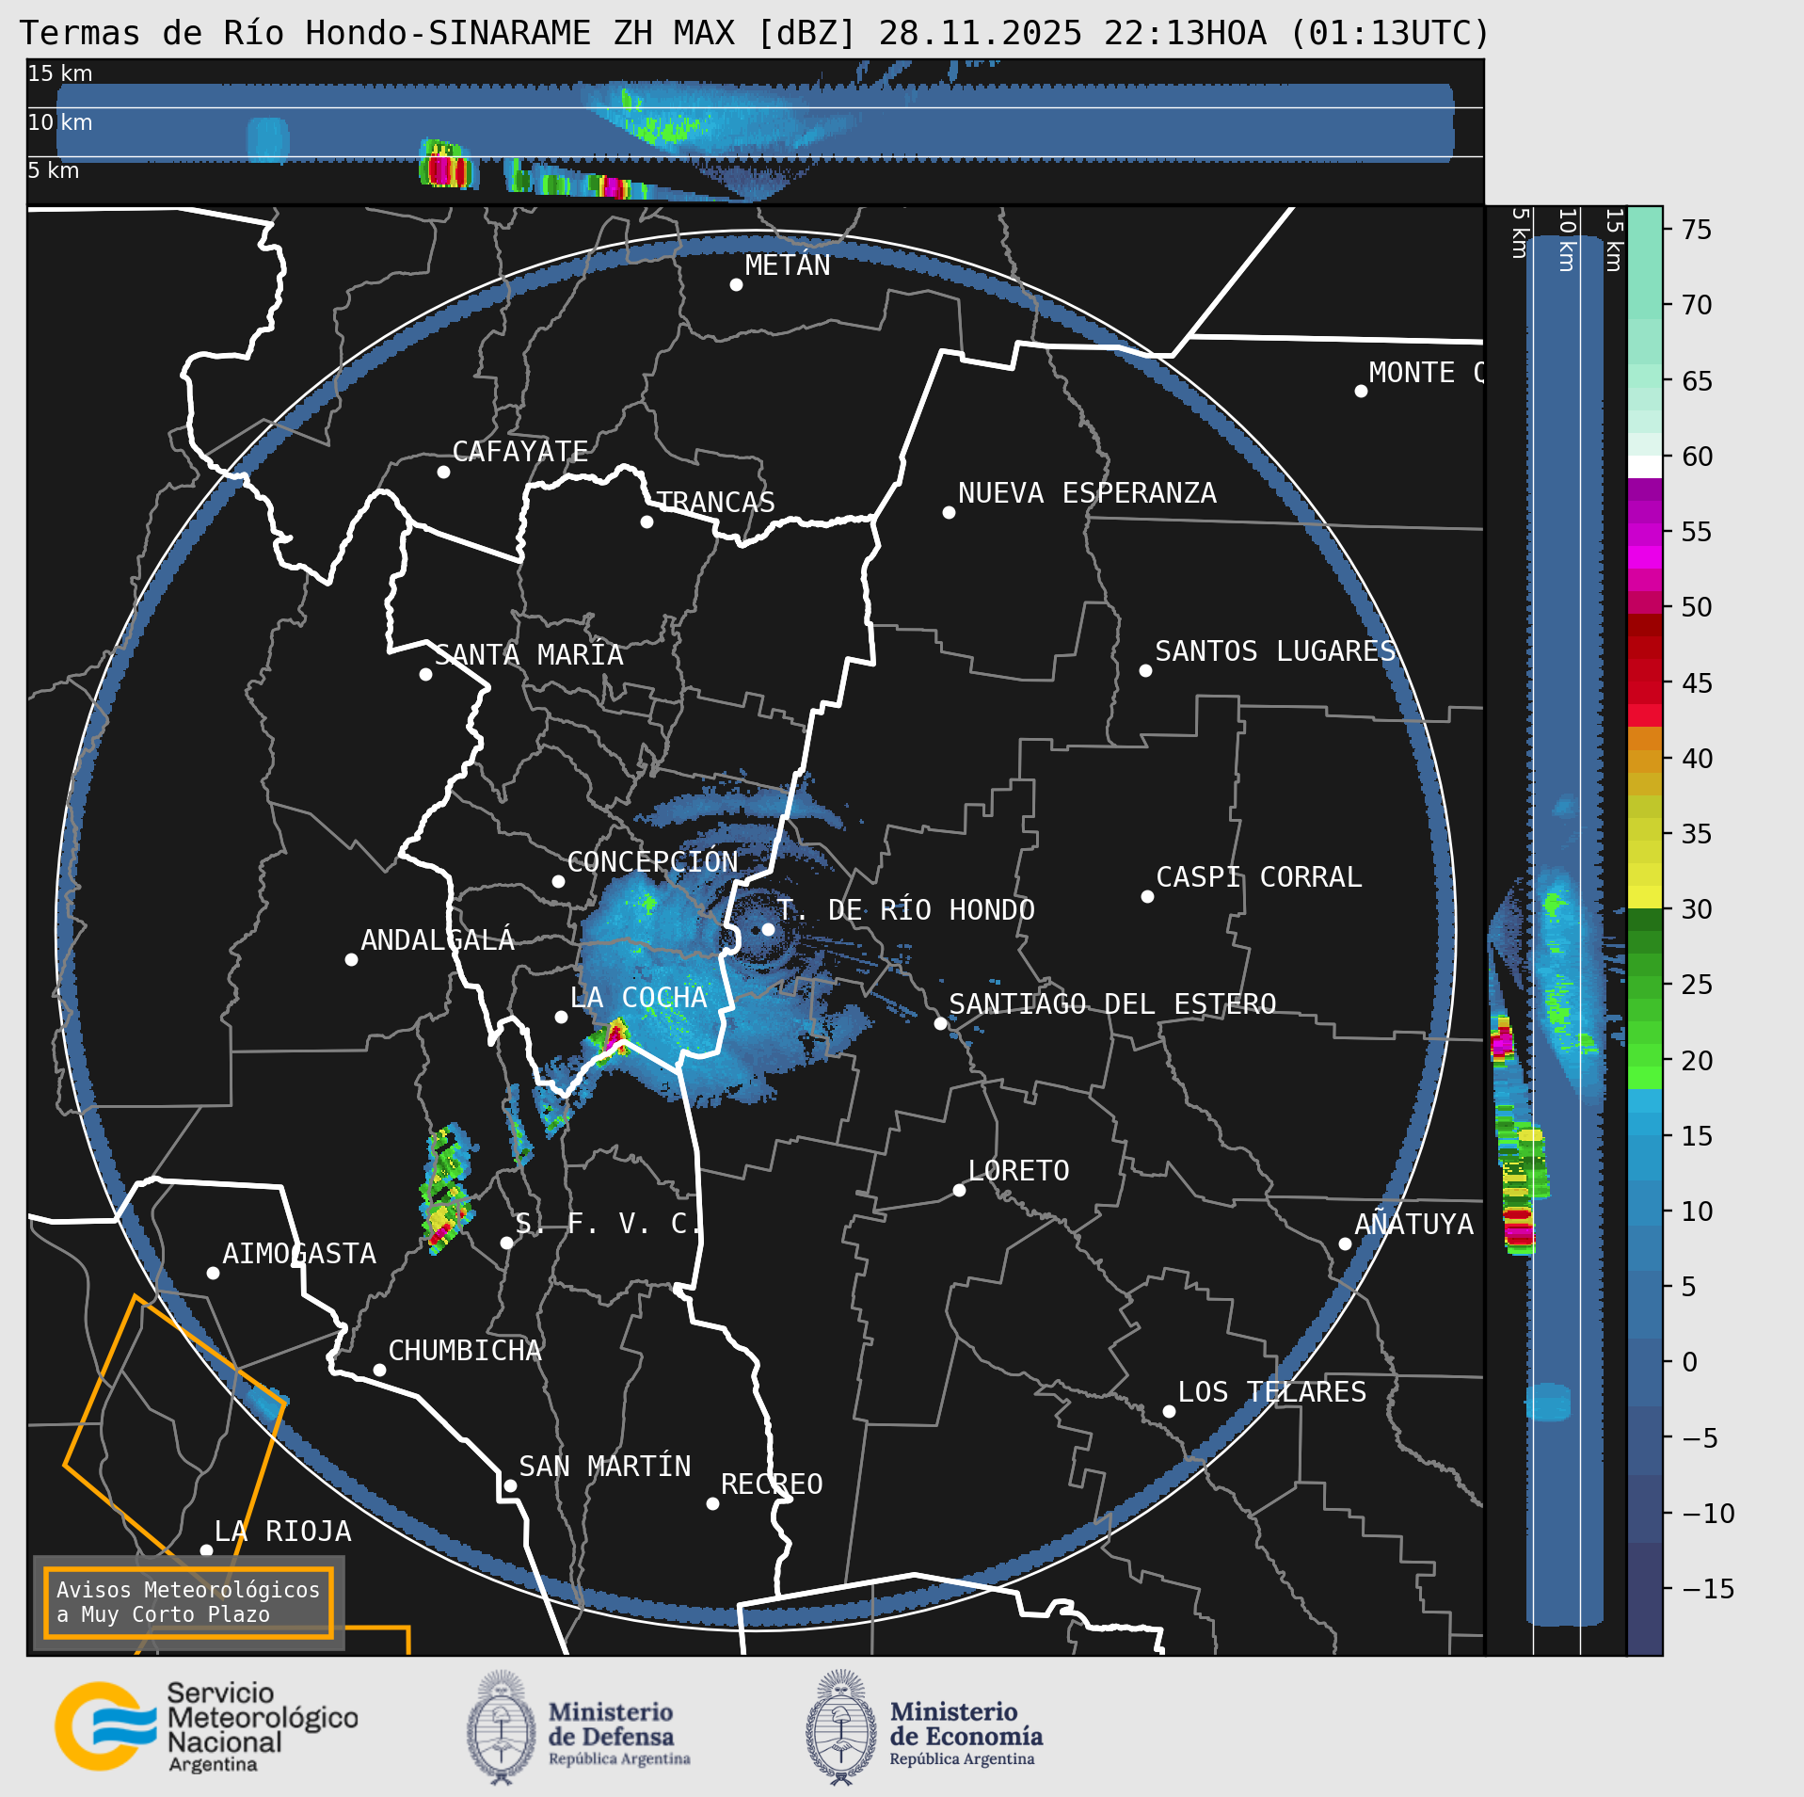Click the T. DE RÍO HONDO radar site
The width and height of the screenshot is (1804, 1797).
pos(768,929)
